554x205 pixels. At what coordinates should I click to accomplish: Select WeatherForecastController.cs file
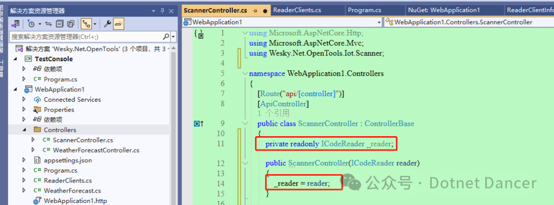point(96,150)
